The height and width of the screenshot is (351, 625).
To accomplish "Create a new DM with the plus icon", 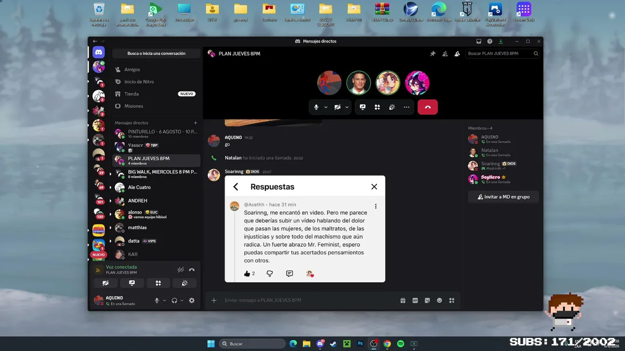I will pos(196,123).
